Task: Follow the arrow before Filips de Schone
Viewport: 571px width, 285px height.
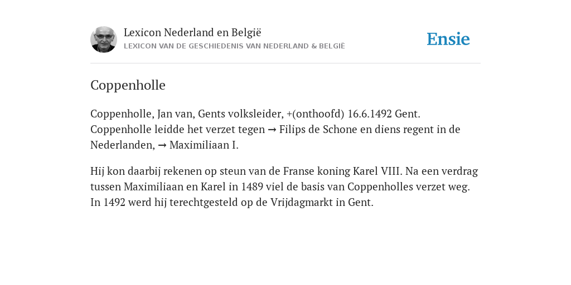Action: (x=272, y=130)
